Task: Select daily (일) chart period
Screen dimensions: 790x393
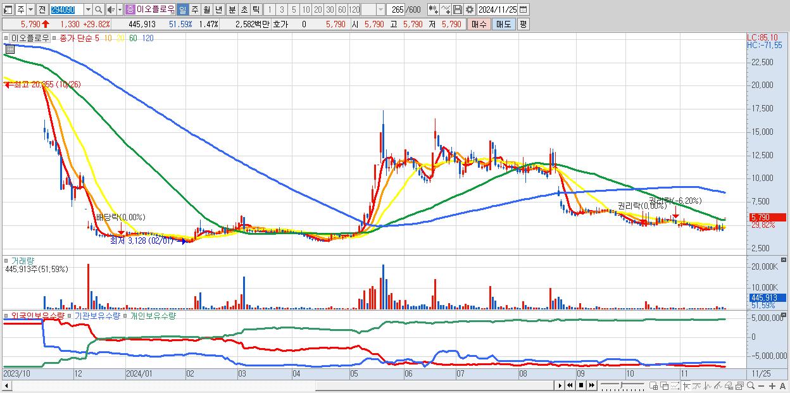Action: click(182, 10)
